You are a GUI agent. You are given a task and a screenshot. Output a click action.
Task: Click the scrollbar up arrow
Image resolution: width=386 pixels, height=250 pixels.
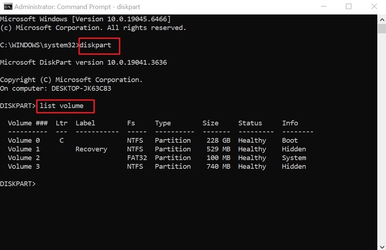point(381,19)
